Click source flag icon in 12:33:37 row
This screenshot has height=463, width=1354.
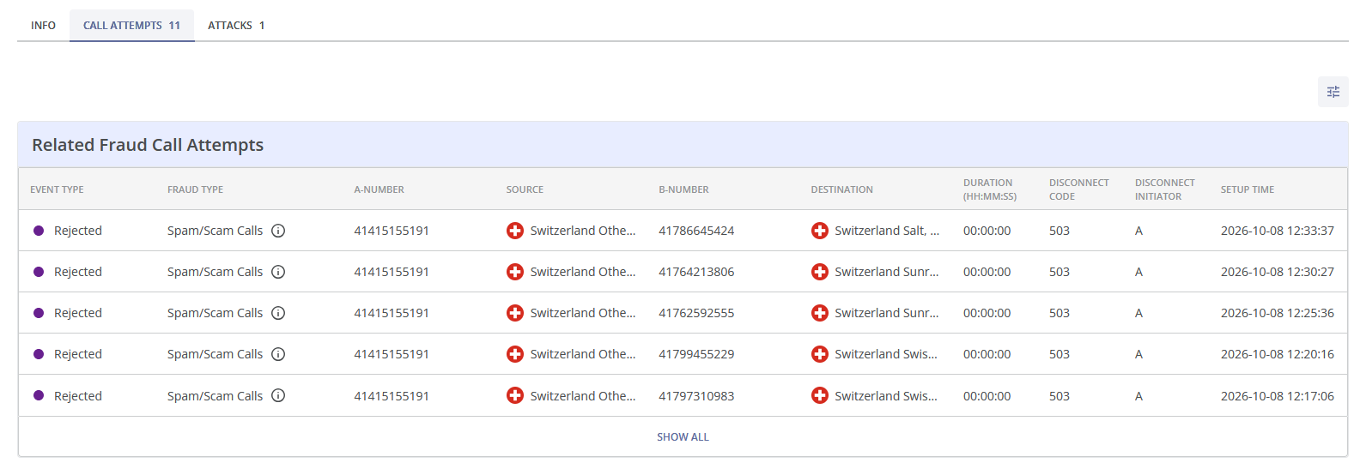pos(515,231)
